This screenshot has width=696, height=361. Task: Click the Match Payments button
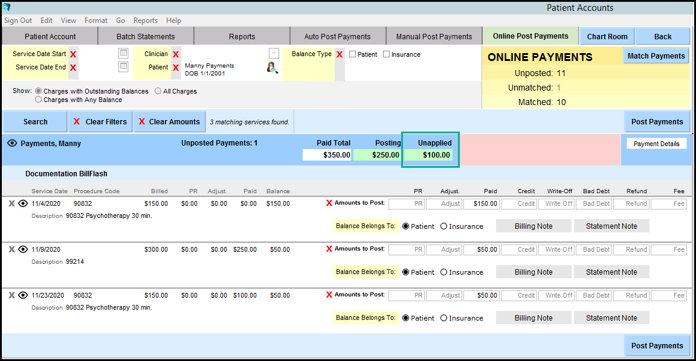[x=656, y=56]
